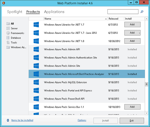
Task: Click the scrollbar up arrow
Action: click(146, 19)
